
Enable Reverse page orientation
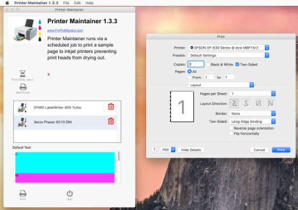[231, 128]
